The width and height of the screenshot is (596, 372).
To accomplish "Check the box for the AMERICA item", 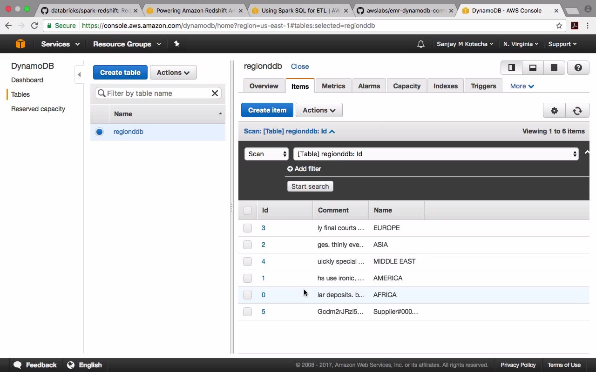I will click(247, 278).
